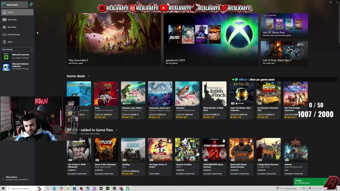Show hidden system tray icons
This screenshot has width=340, height=191.
300,188
